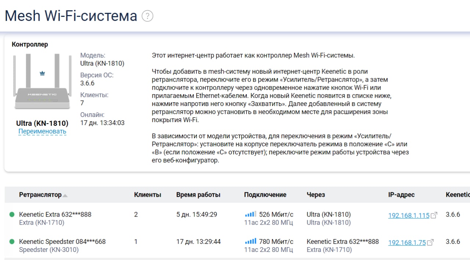Click the 526 Мбит/с speed value
Image resolution: width=470 pixels, height=260 pixels.
point(276,214)
